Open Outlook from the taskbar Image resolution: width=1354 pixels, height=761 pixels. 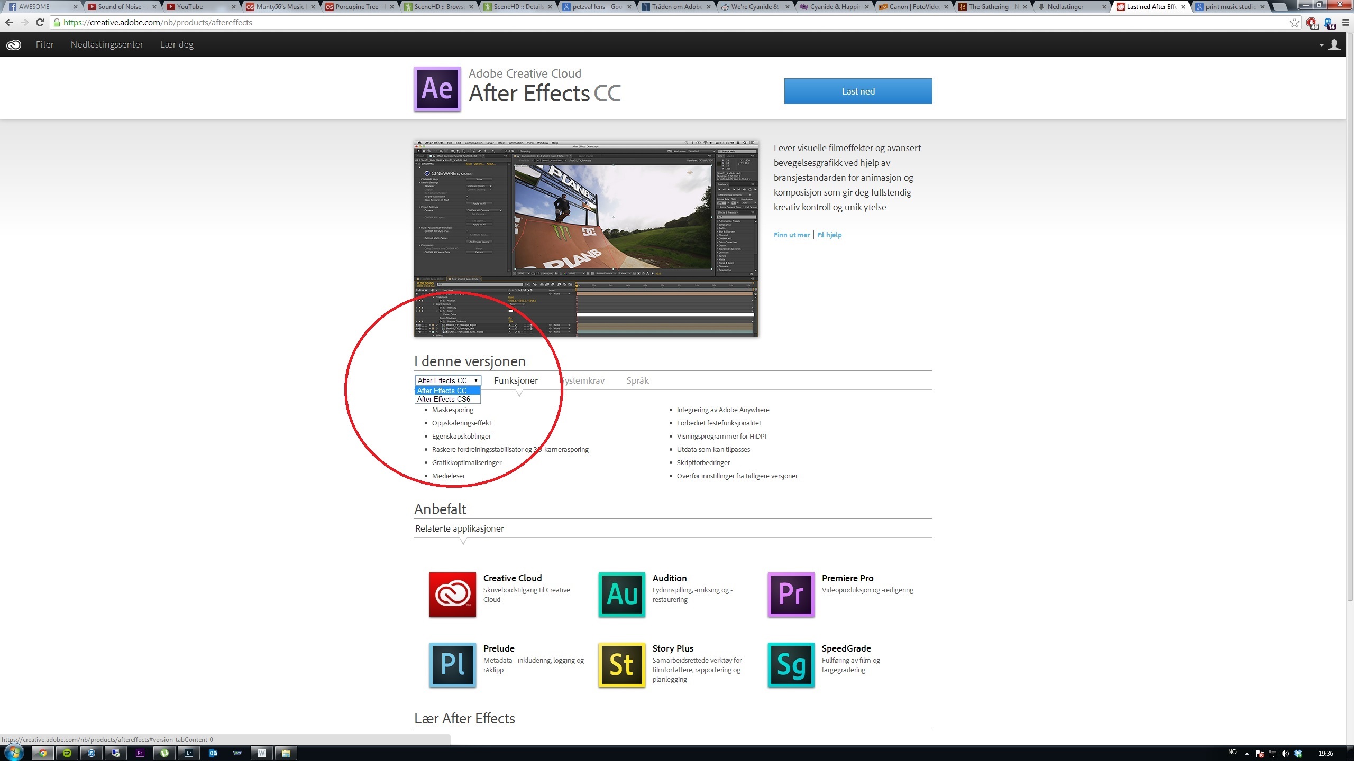[x=213, y=753]
